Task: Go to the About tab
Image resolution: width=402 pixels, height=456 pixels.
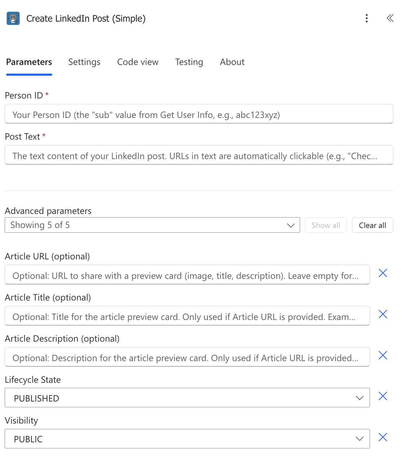Action: tap(232, 62)
